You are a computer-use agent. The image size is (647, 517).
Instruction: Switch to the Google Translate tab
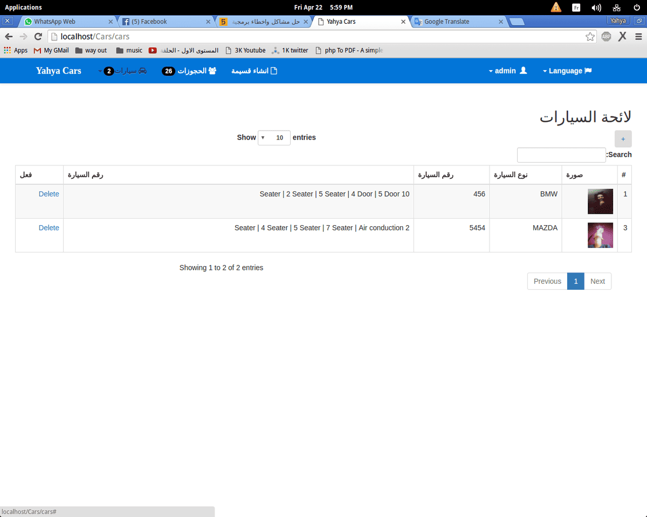point(458,22)
